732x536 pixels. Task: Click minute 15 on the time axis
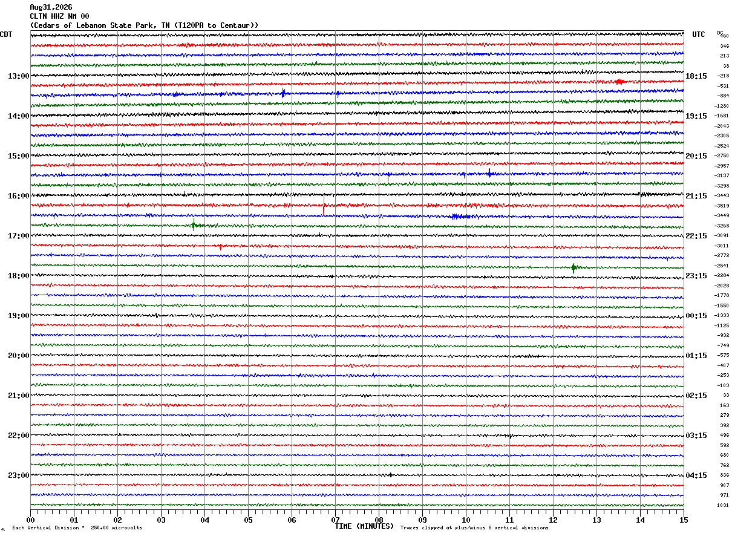[x=684, y=520]
